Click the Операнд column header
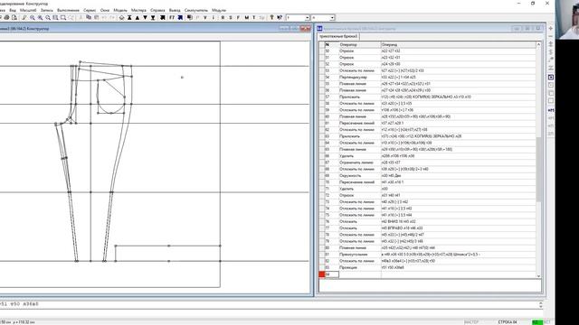 tap(458, 44)
